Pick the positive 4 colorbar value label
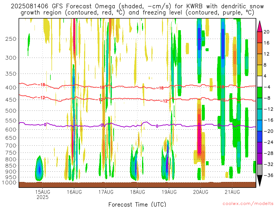 265,76
